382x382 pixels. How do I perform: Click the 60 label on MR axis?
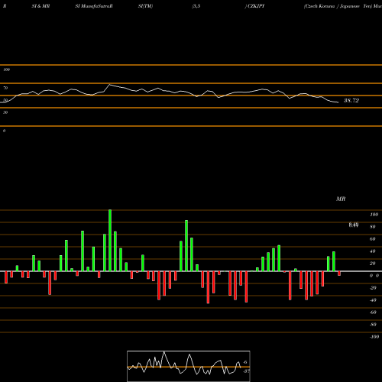pyautogui.click(x=373, y=239)
